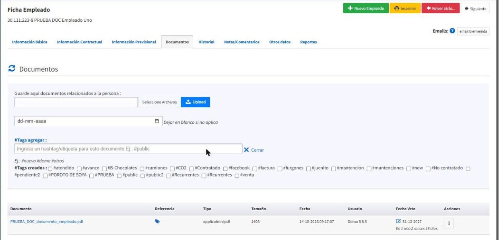499x240 pixels.
Task: Go to Notas/Comentarios tab
Action: (x=242, y=42)
